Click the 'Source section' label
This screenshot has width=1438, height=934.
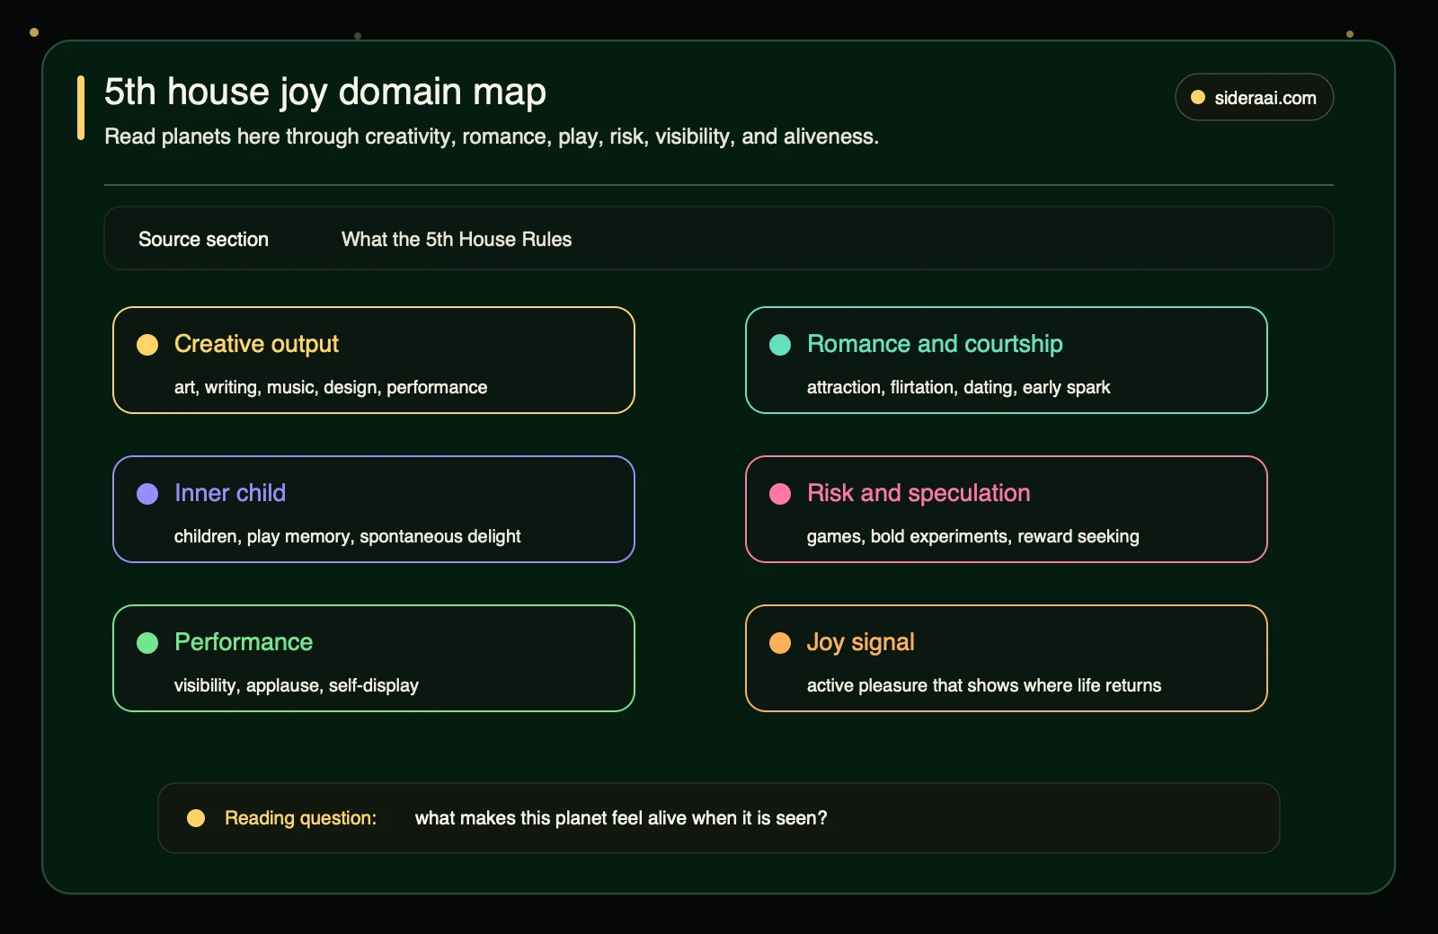pos(203,239)
